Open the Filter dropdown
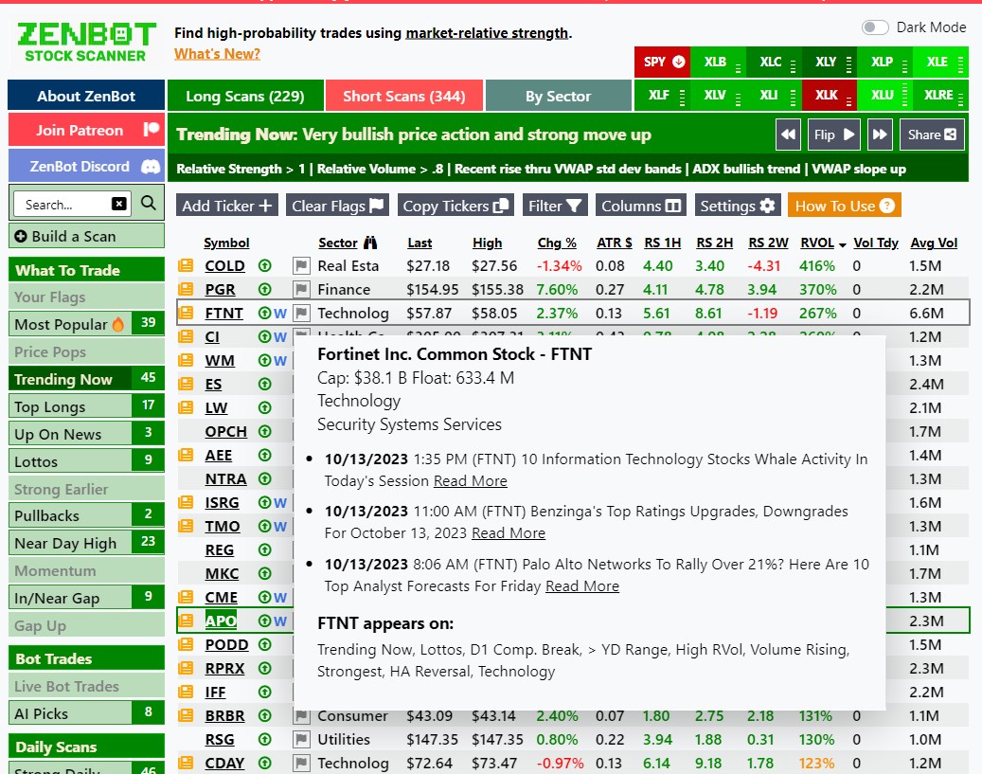This screenshot has width=982, height=774. tap(554, 205)
